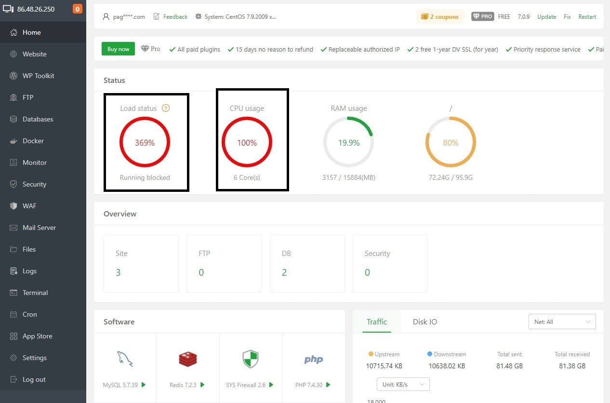Open the PHP 7.4.30 icon

313,360
